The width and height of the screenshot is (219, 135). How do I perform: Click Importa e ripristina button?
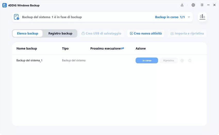[187, 33]
